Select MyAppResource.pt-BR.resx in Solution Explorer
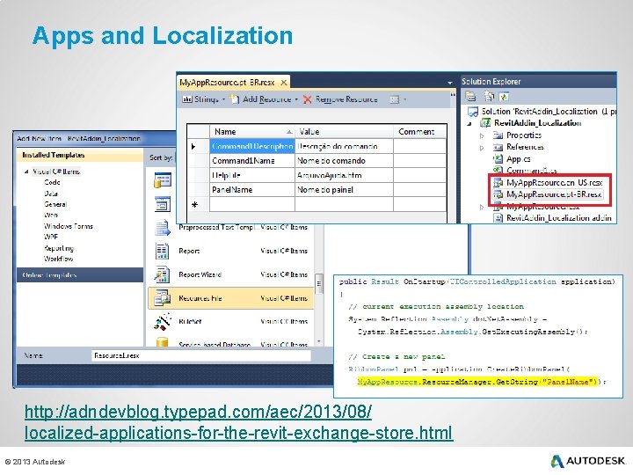This screenshot has width=633, height=475. (554, 194)
